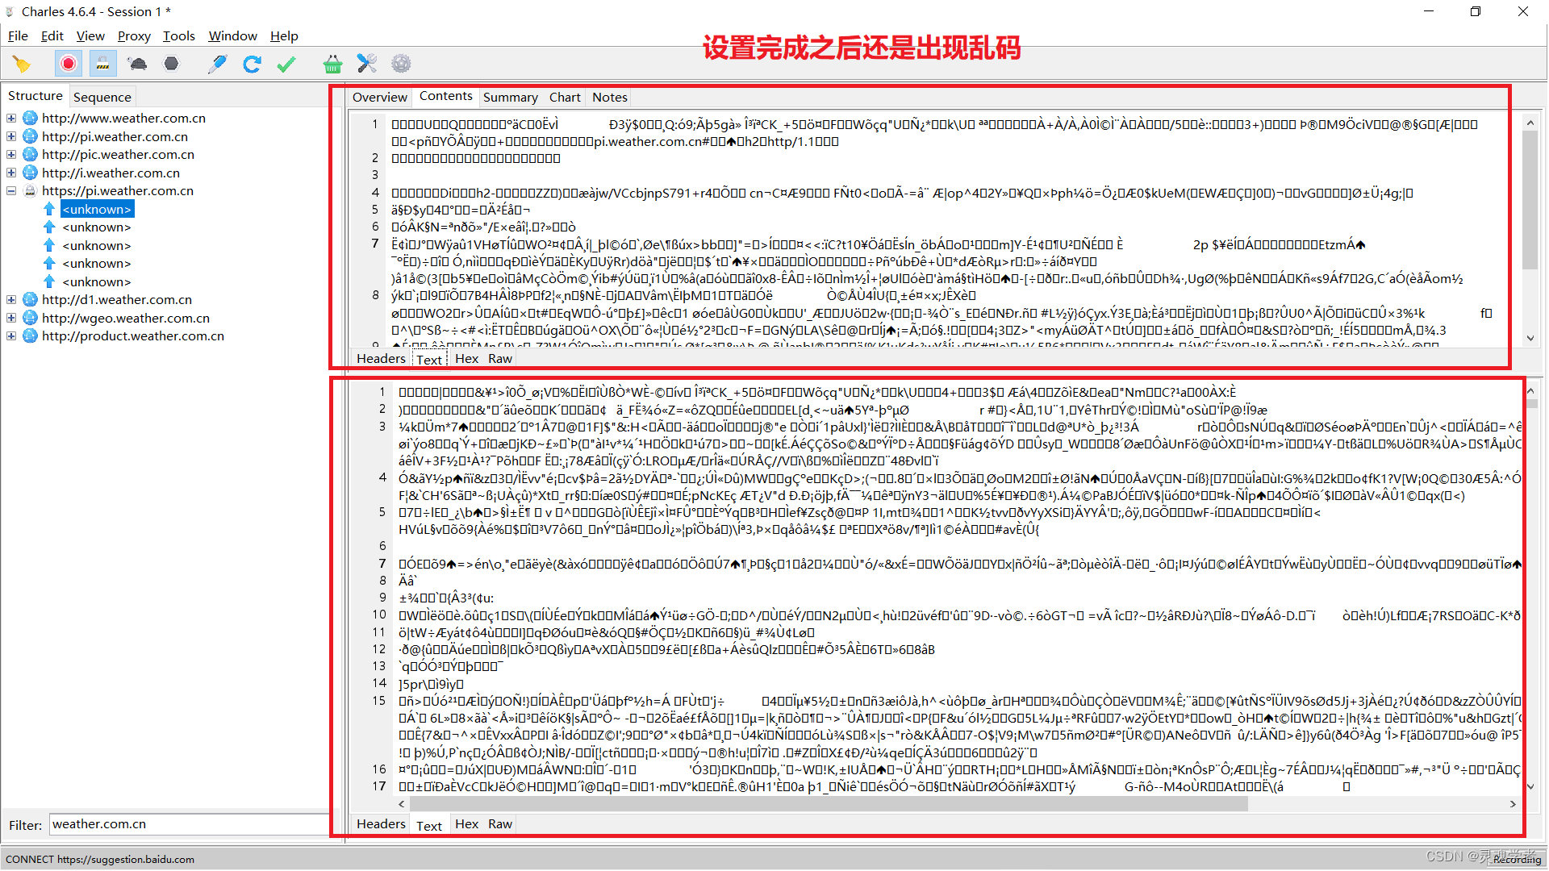This screenshot has width=1549, height=871.
Task: Click the green basket icon
Action: (332, 64)
